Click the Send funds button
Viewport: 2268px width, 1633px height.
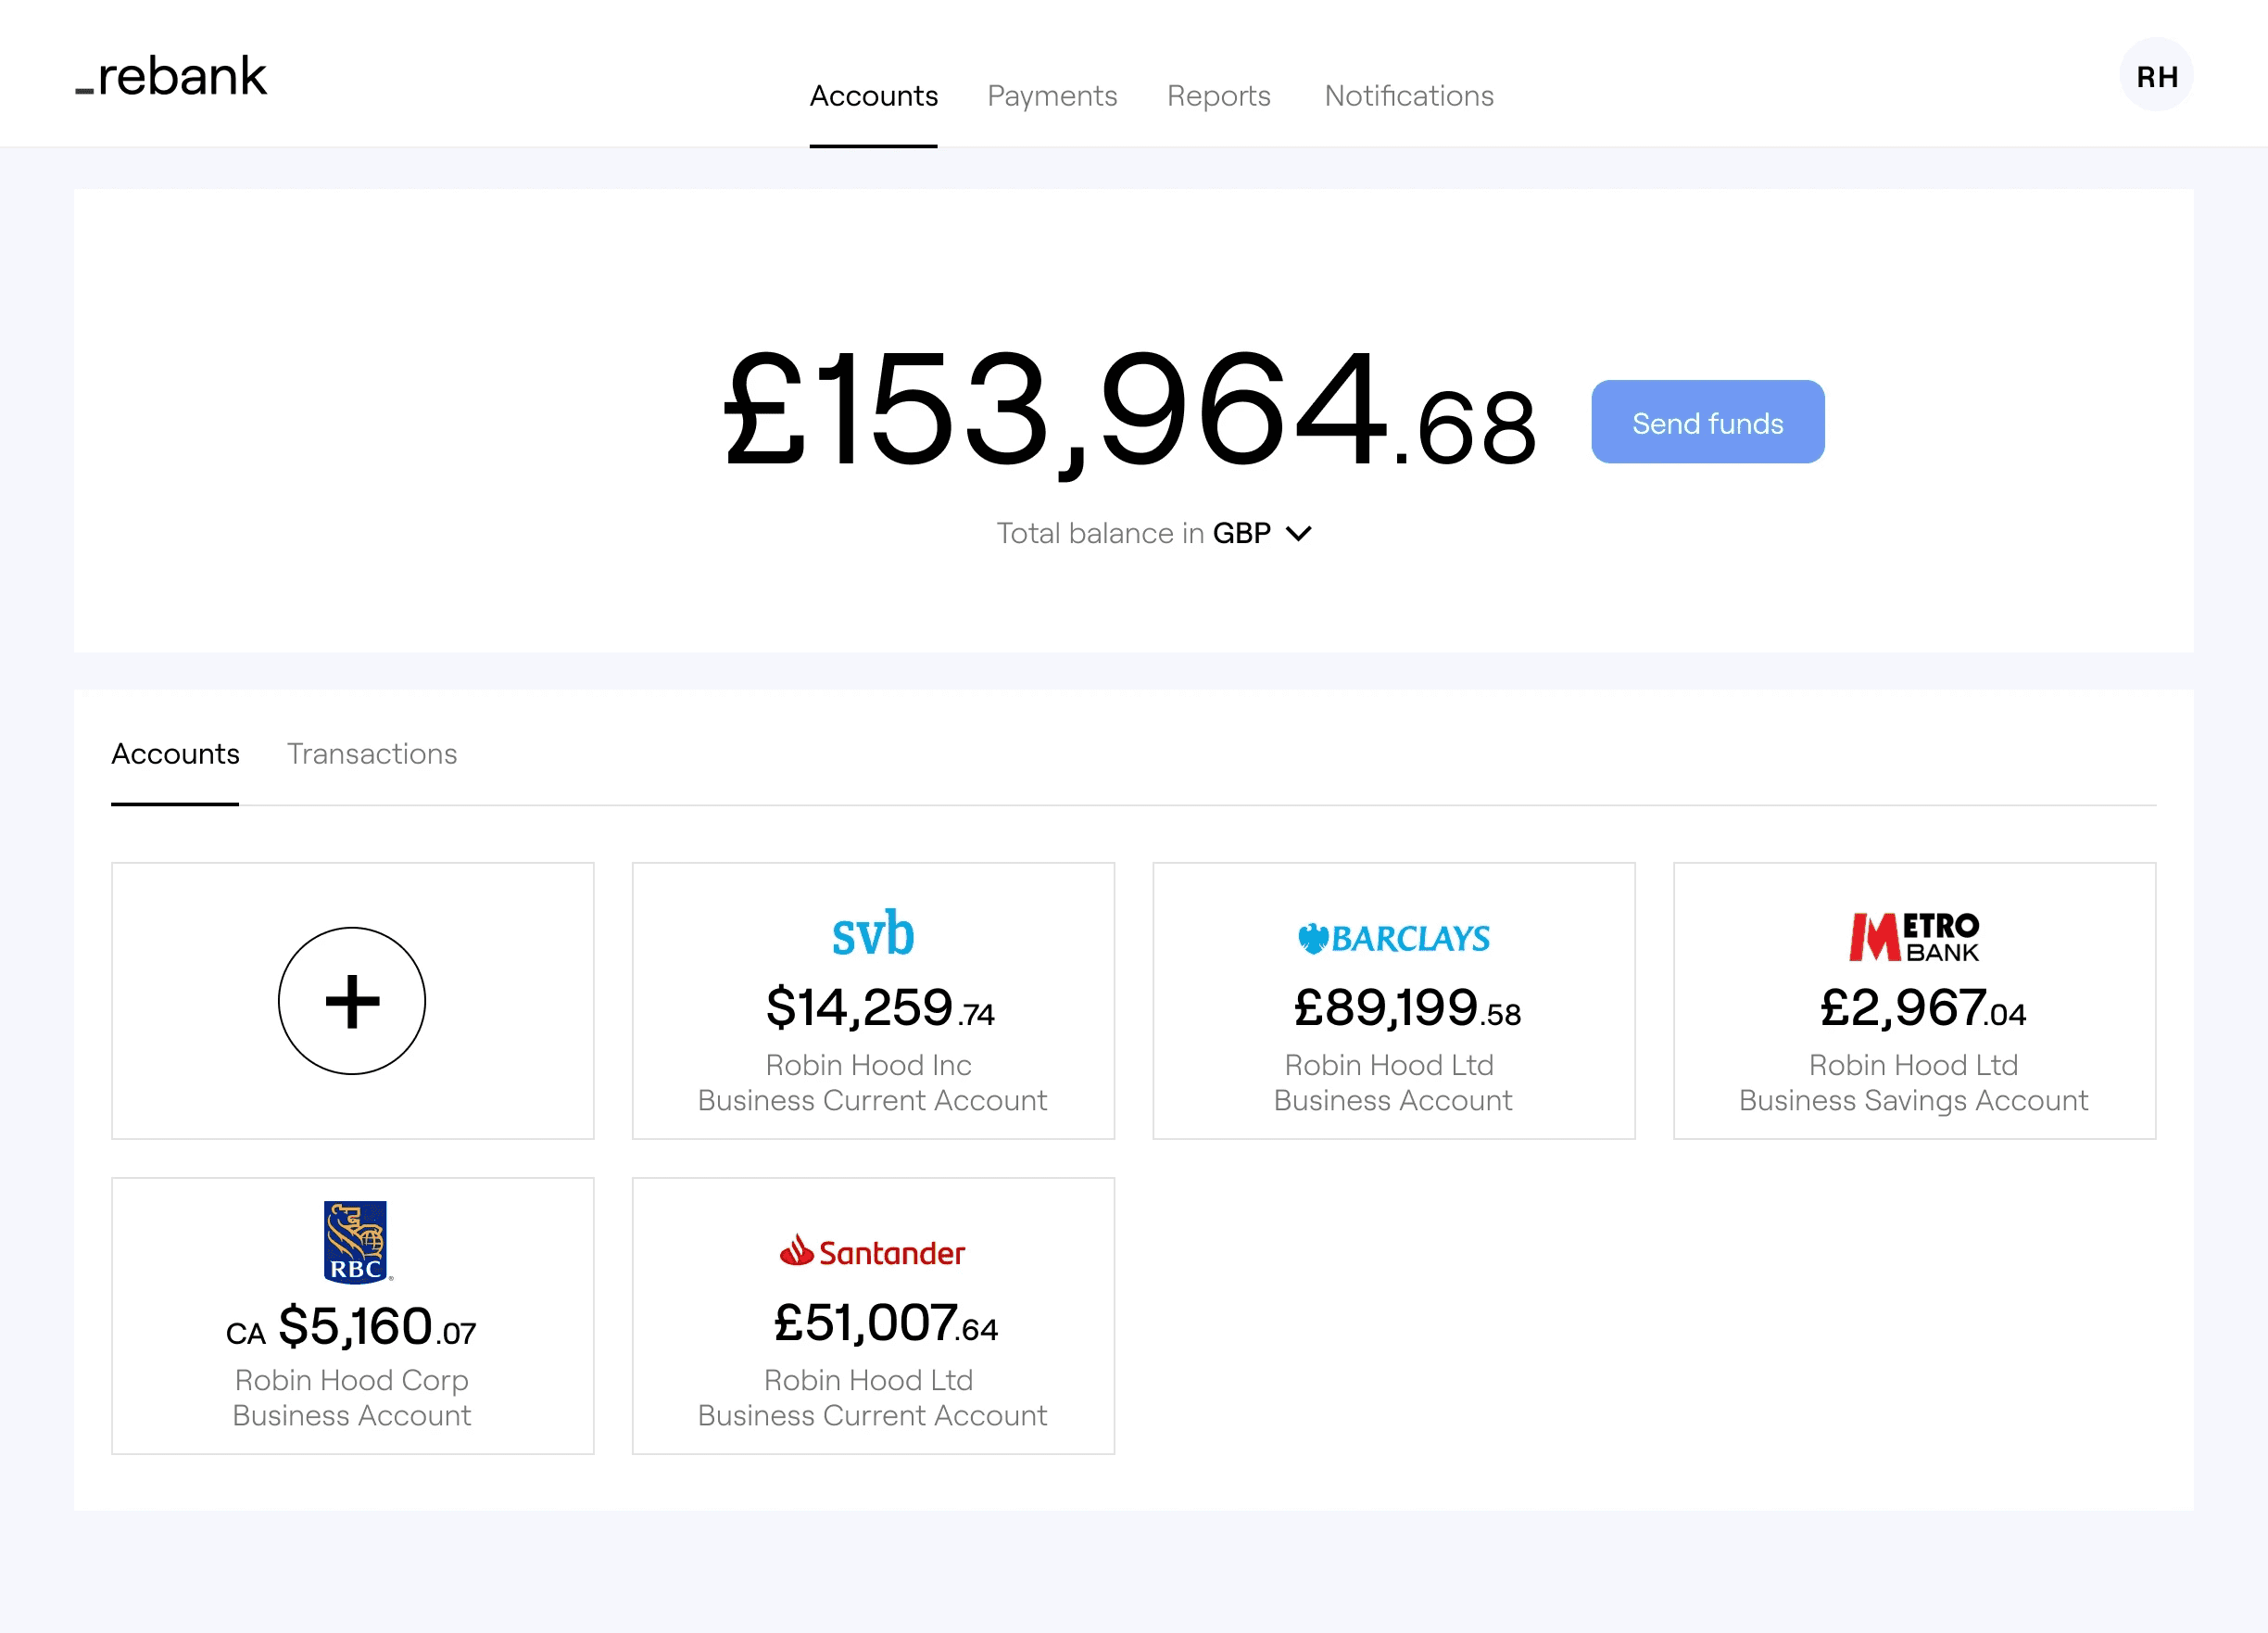point(1707,422)
